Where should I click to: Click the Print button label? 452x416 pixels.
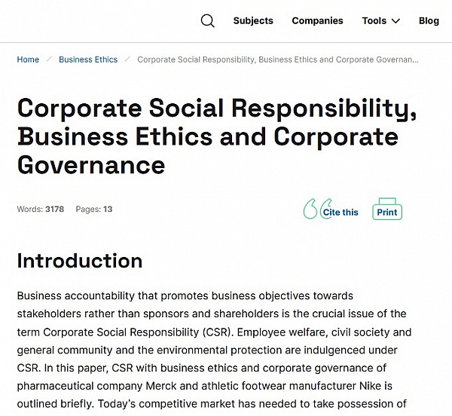pos(387,213)
